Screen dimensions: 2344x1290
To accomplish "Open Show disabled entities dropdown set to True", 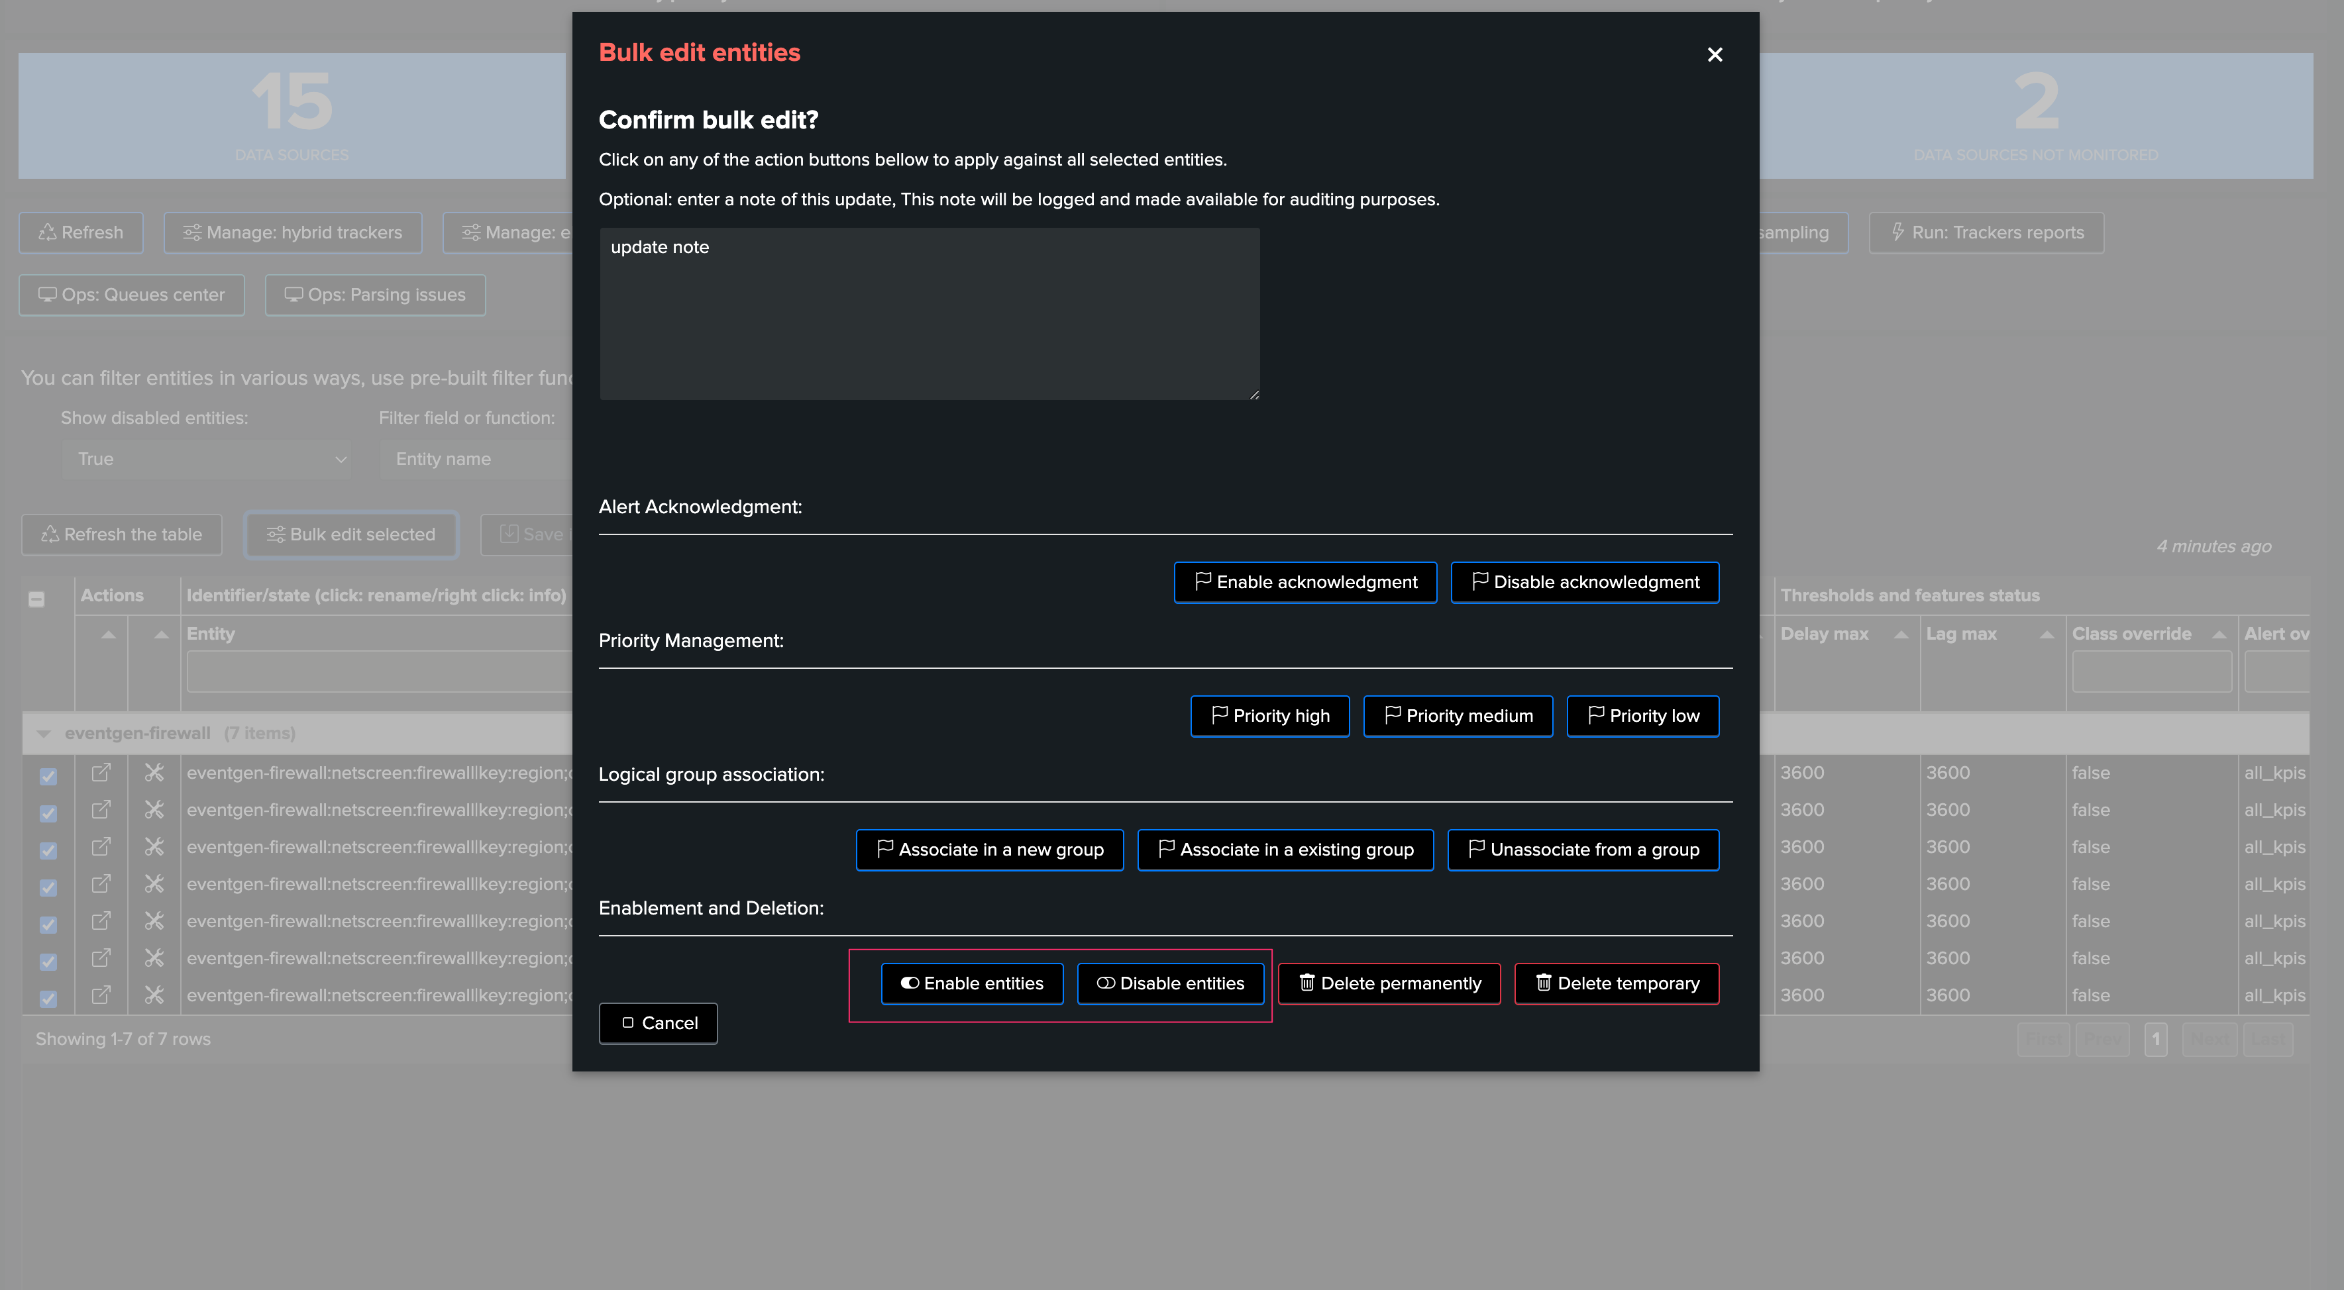I will pyautogui.click(x=207, y=460).
